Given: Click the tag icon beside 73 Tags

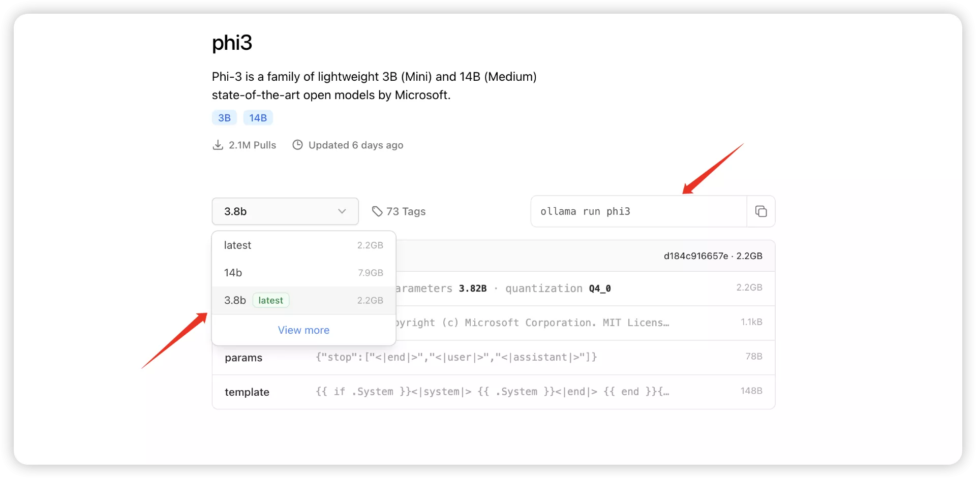Looking at the screenshot, I should pos(377,211).
